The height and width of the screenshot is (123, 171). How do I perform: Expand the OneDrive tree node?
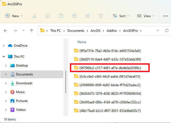click(x=4, y=46)
